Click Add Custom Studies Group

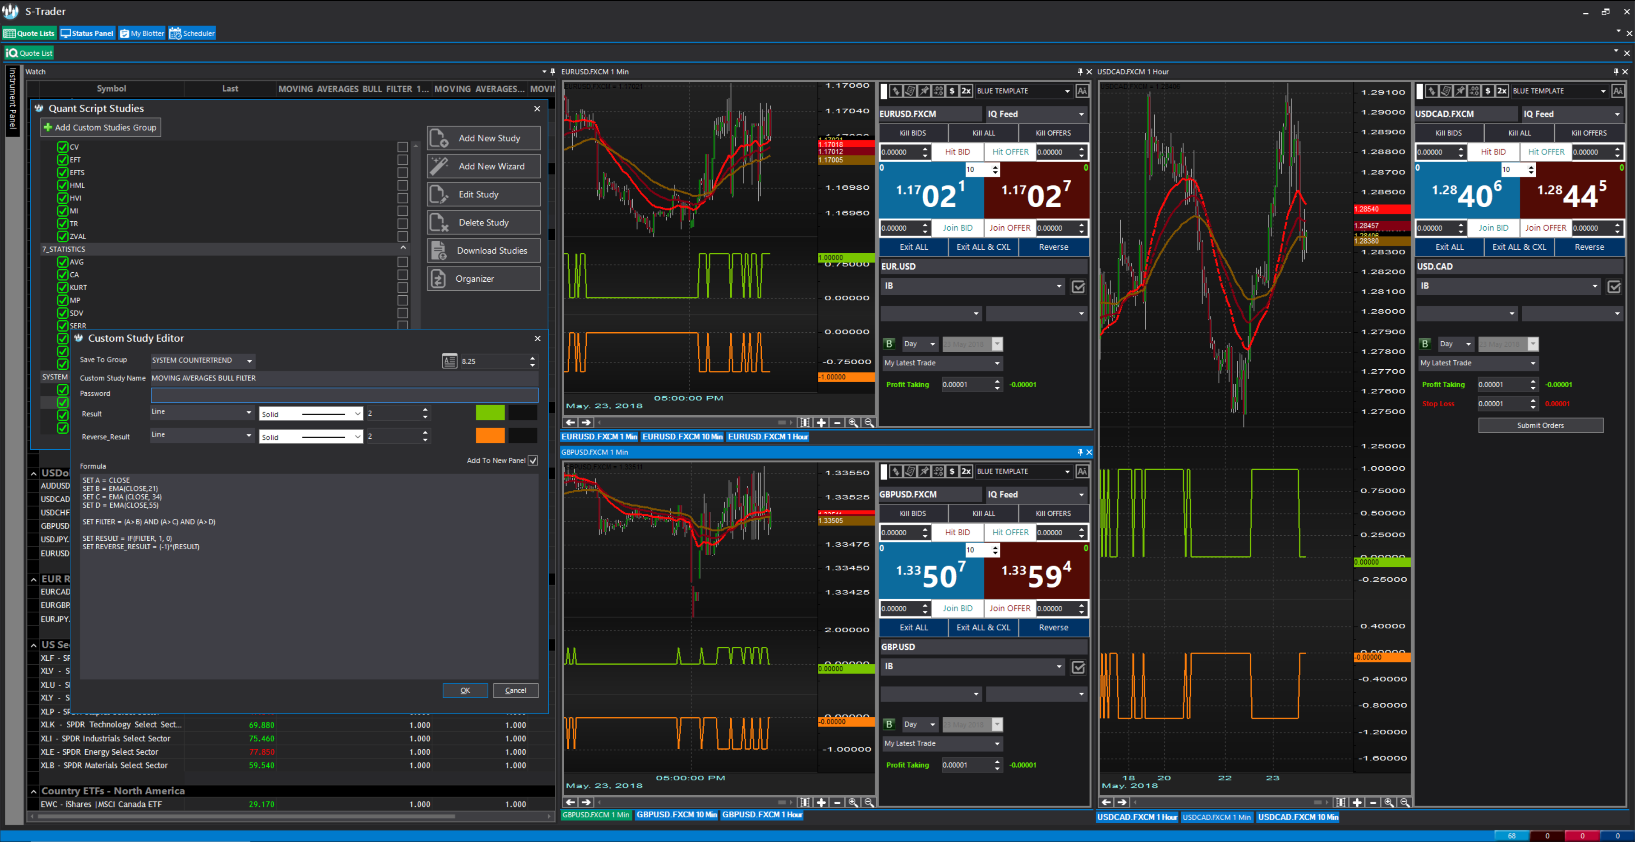pyautogui.click(x=100, y=128)
